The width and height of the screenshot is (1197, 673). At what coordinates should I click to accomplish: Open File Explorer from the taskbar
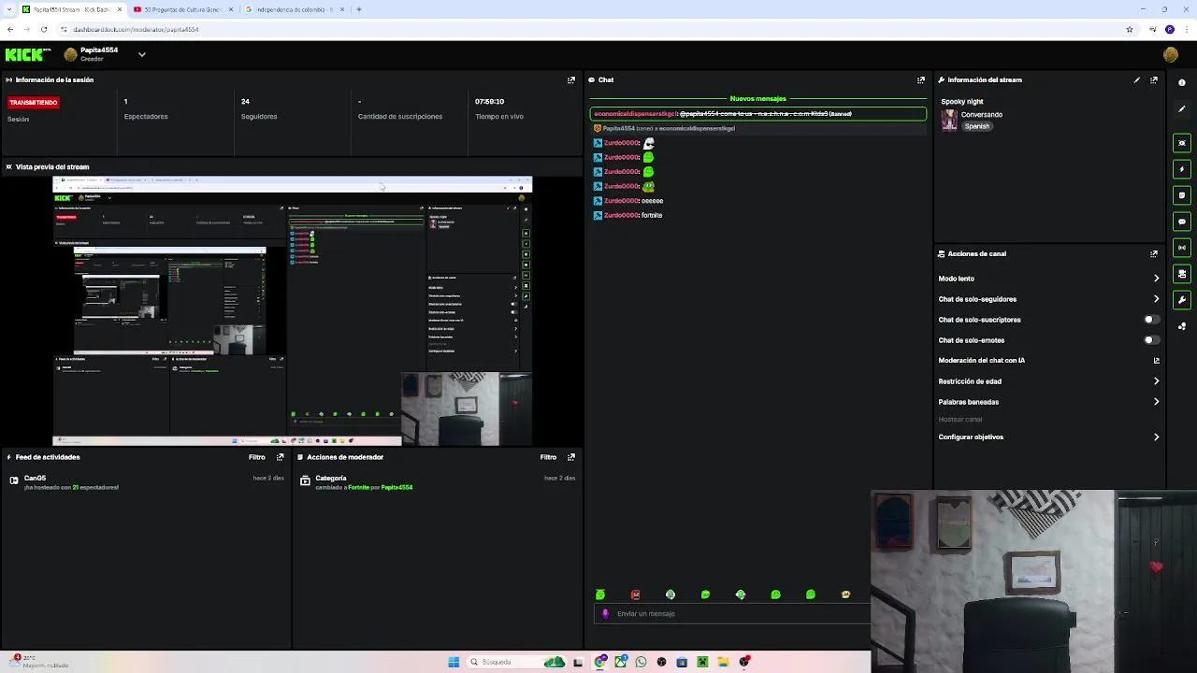(x=723, y=662)
